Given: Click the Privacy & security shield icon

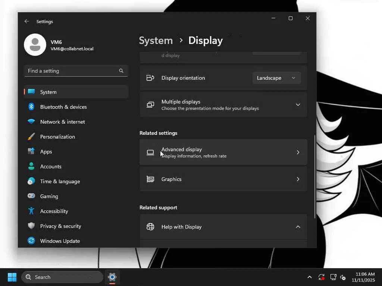Looking at the screenshot, I should click(31, 226).
